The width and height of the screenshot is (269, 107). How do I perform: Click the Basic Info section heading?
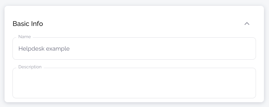pos(28,24)
